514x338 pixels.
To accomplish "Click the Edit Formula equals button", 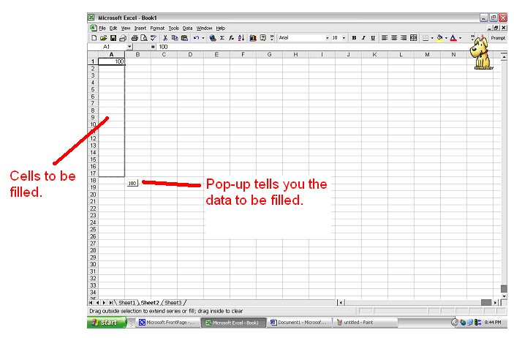I will coord(153,47).
